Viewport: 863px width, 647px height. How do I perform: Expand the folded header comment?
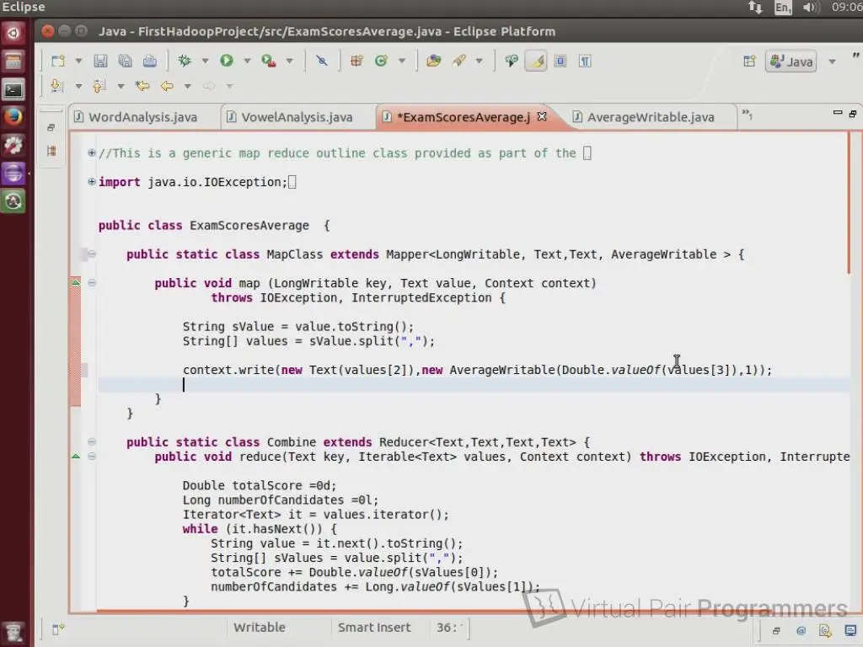pyautogui.click(x=91, y=153)
